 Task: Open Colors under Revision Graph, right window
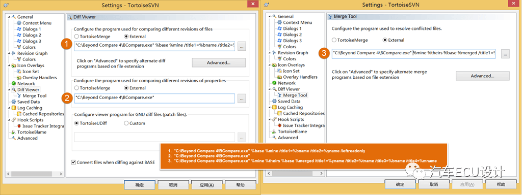pyautogui.click(x=290, y=59)
